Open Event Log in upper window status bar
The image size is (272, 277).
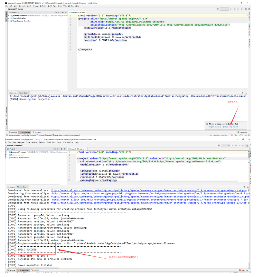242,132
